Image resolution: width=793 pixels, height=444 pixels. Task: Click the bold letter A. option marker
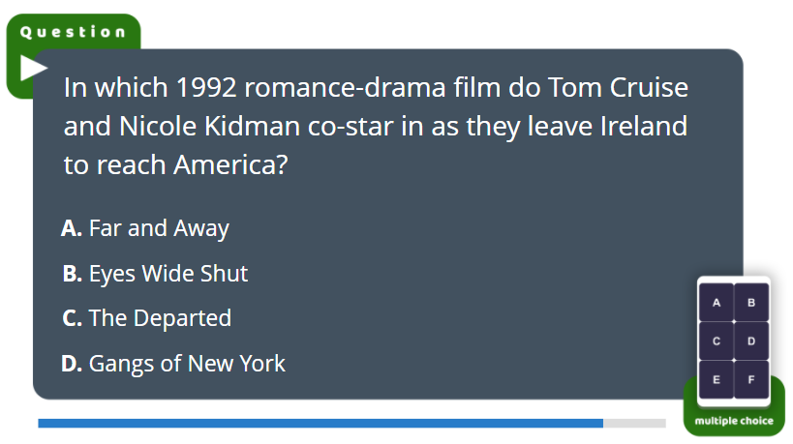click(x=72, y=228)
